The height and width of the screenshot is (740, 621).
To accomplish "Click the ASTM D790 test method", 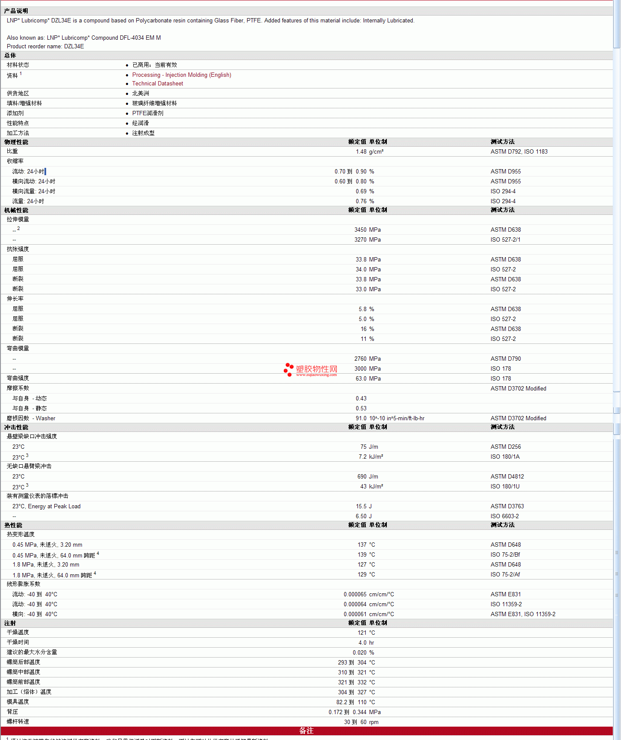I will coord(505,359).
